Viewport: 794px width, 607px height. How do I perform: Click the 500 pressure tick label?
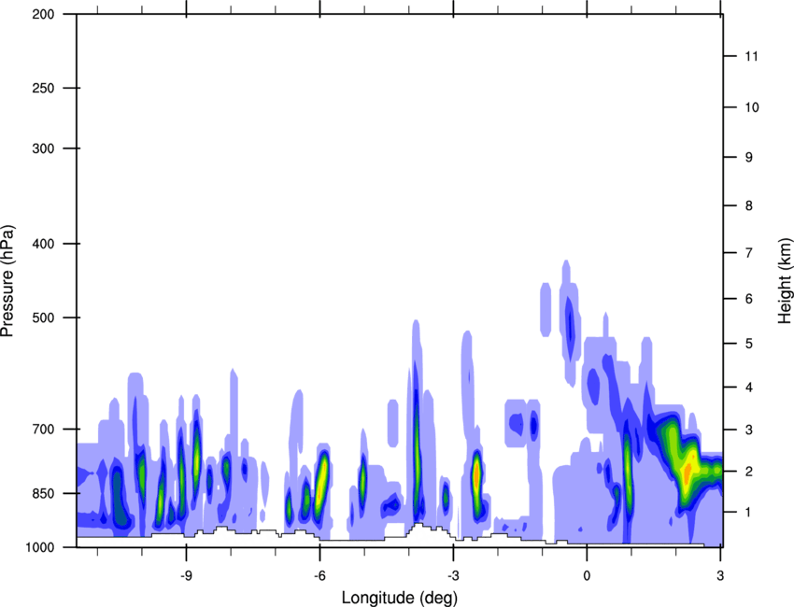[x=43, y=318]
